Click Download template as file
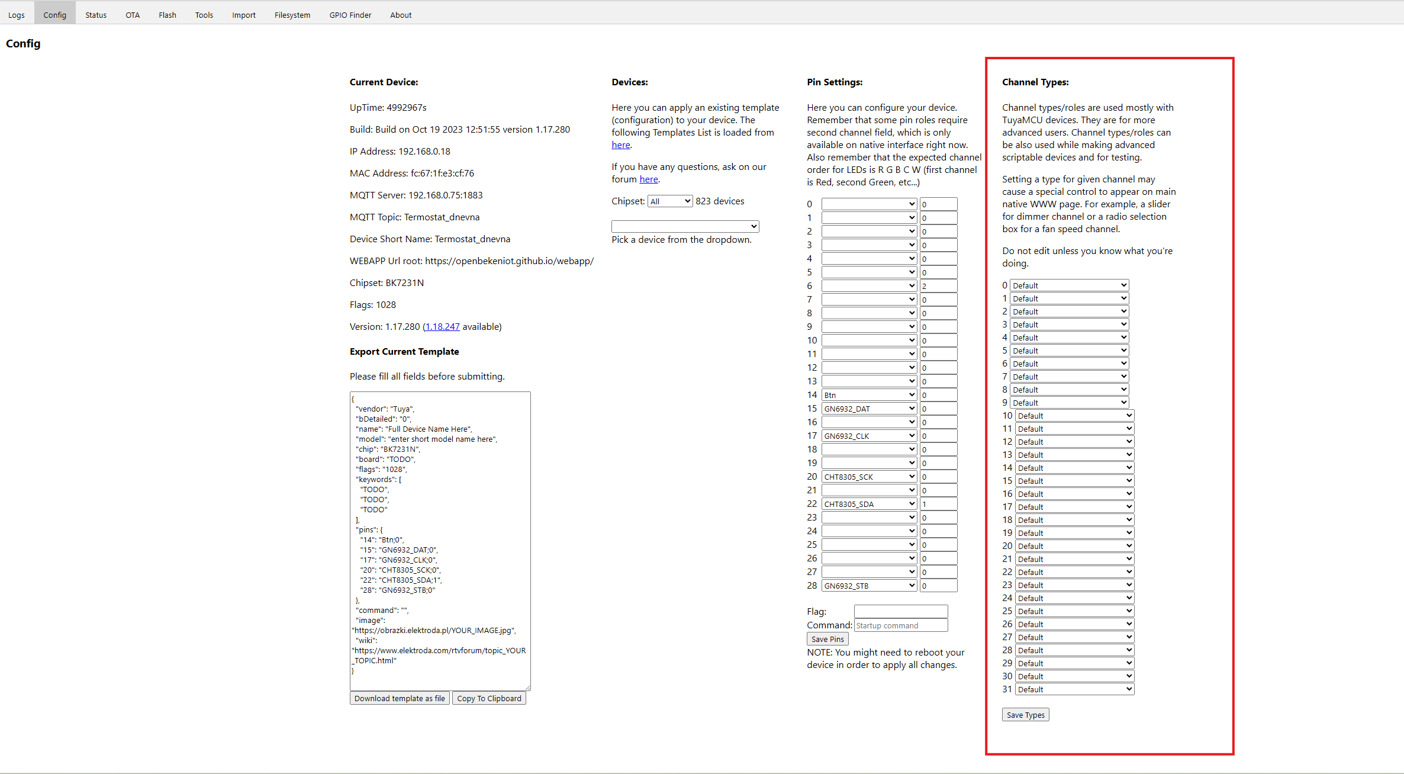Viewport: 1404px width, 774px height. 400,698
